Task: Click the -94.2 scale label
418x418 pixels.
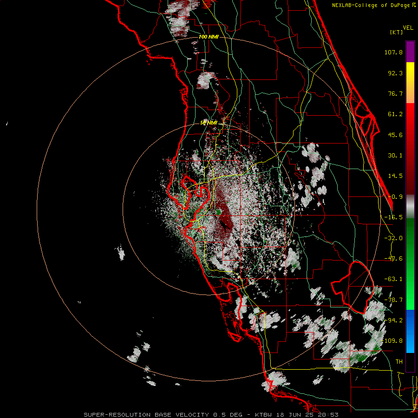Action: tap(393, 320)
